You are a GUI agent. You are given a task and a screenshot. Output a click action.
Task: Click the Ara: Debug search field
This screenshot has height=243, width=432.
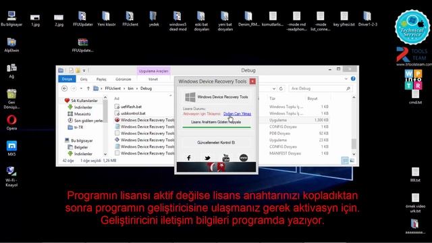(321, 88)
